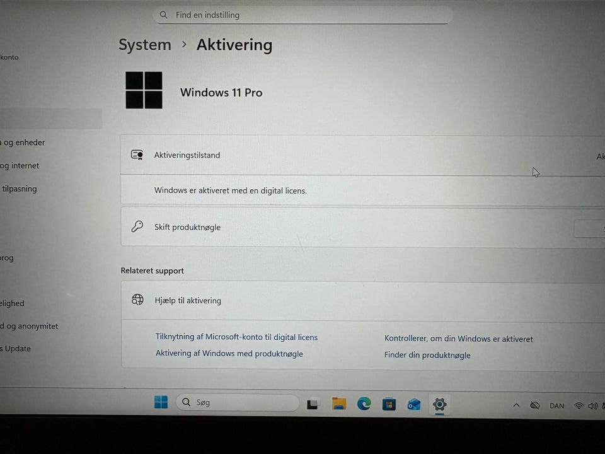
Task: Click the taskbar Søg search box
Action: tap(238, 403)
